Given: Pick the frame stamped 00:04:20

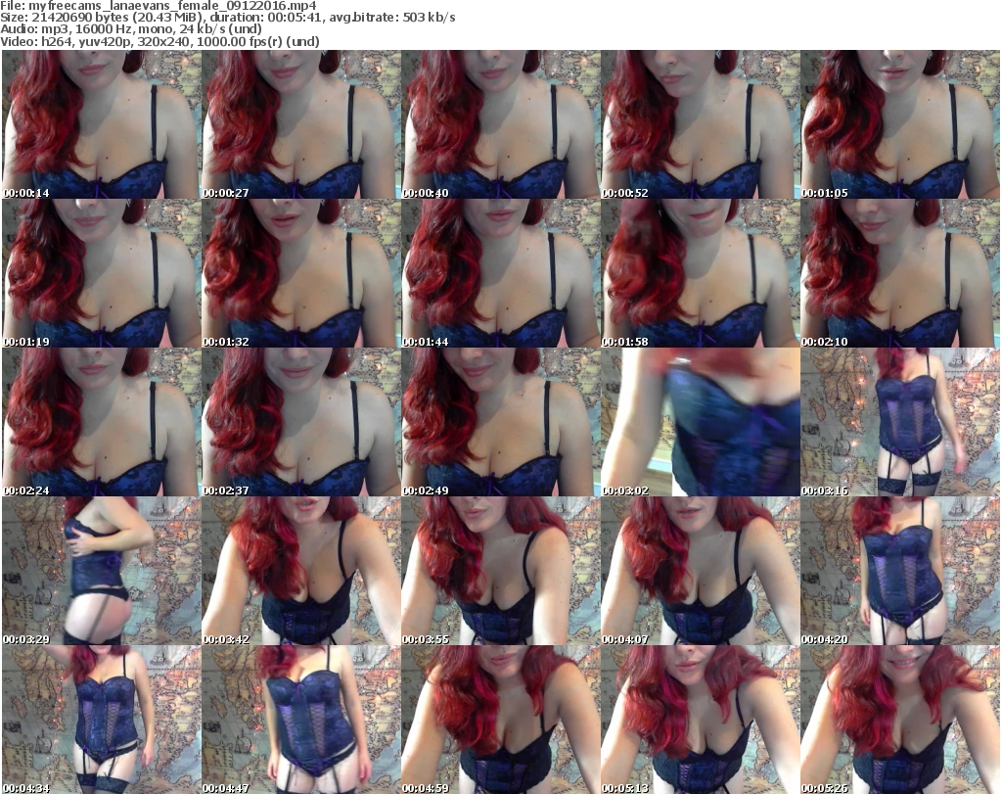Looking at the screenshot, I should point(900,571).
